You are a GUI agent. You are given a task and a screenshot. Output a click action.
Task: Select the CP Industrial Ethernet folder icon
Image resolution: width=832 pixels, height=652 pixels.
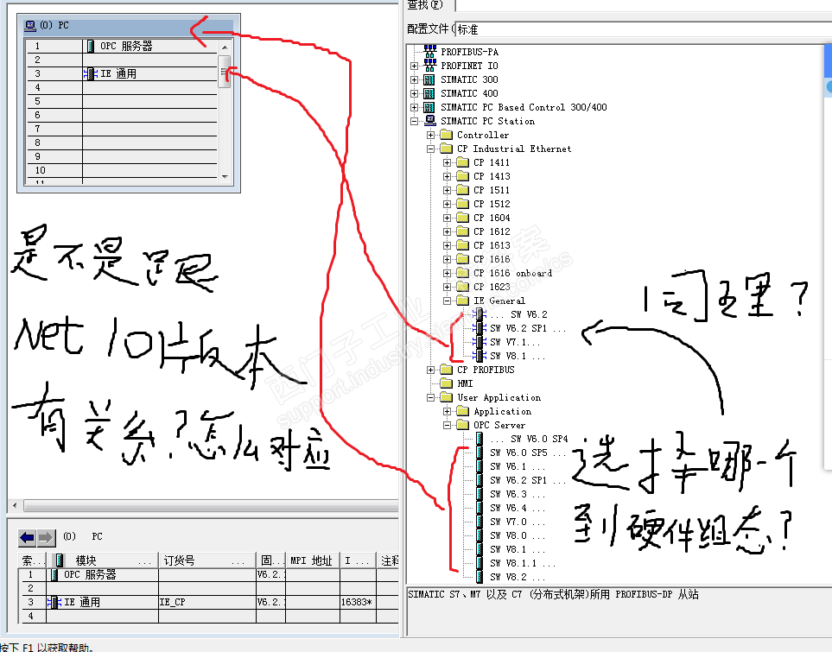click(447, 149)
